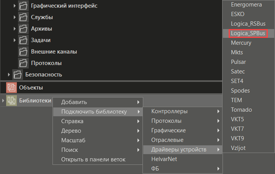Expand the Безопасность tree node
The image size is (275, 174).
tap(9, 75)
